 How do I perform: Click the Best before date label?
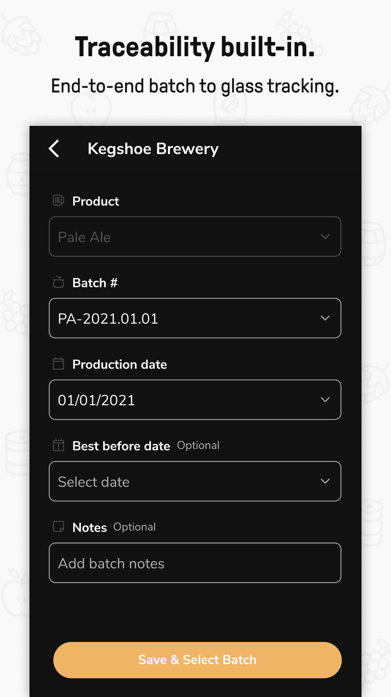[x=121, y=446]
